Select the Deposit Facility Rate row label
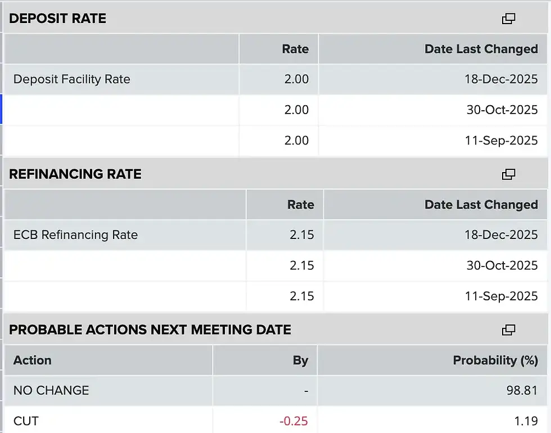 pyautogui.click(x=72, y=79)
